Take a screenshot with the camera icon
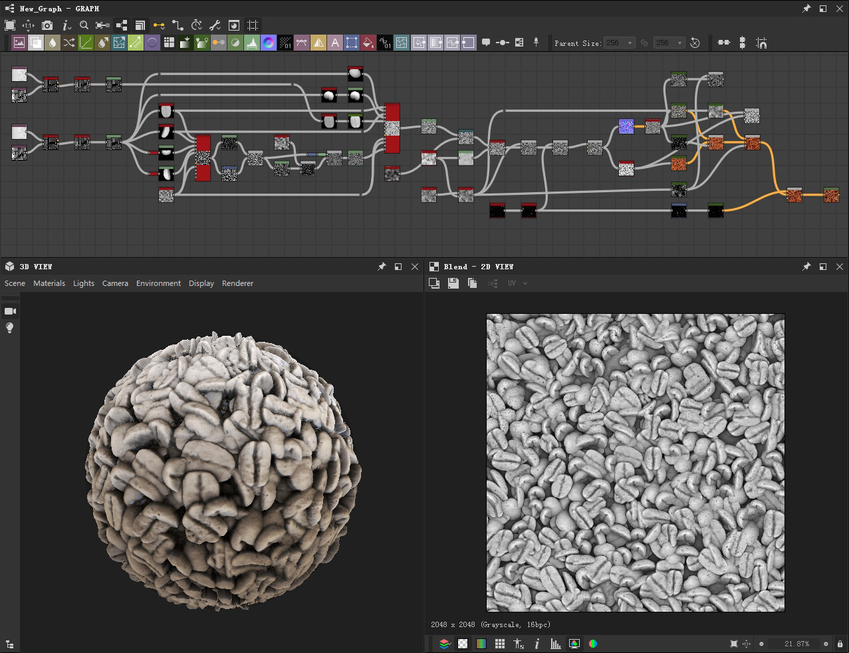 (47, 25)
